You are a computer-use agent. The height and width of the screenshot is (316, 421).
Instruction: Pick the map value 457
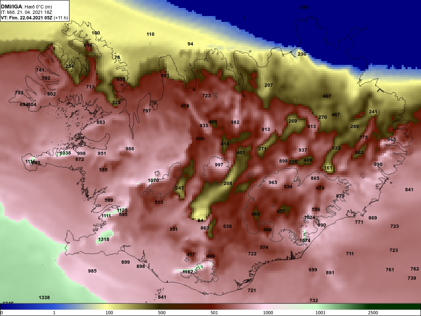281,211
